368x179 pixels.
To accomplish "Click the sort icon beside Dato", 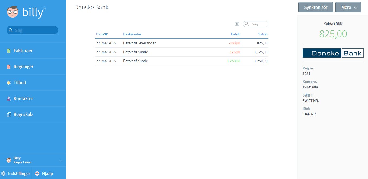I will pos(106,34).
